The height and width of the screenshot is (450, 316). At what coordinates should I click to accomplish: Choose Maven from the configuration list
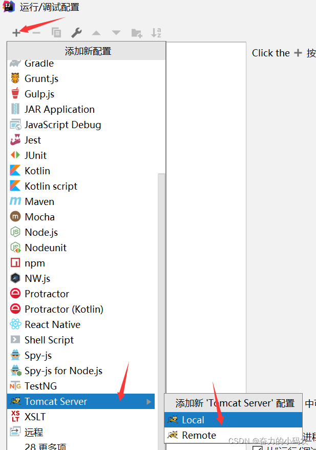coord(39,201)
